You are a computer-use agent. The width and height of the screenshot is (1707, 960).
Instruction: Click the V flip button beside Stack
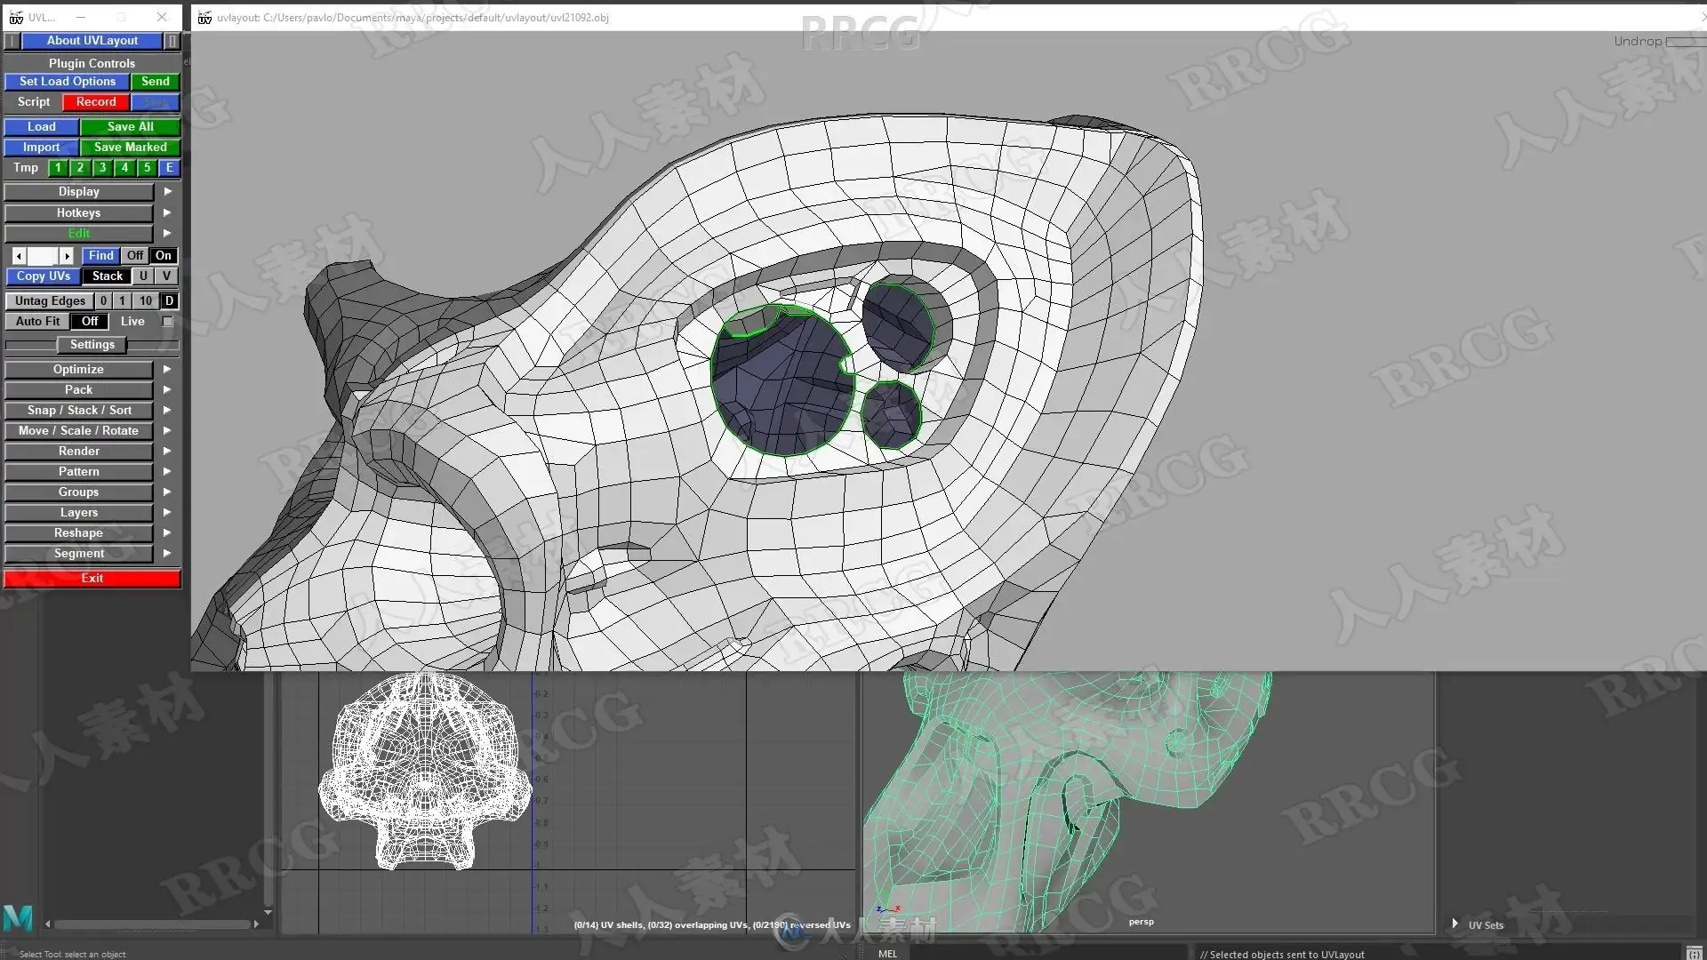tap(166, 276)
